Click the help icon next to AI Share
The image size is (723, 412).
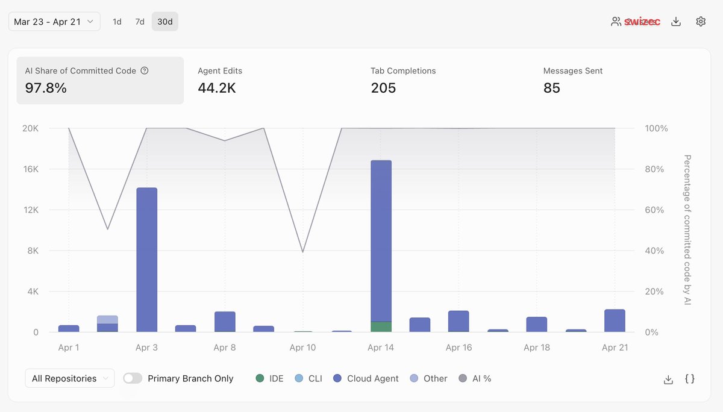pos(145,70)
